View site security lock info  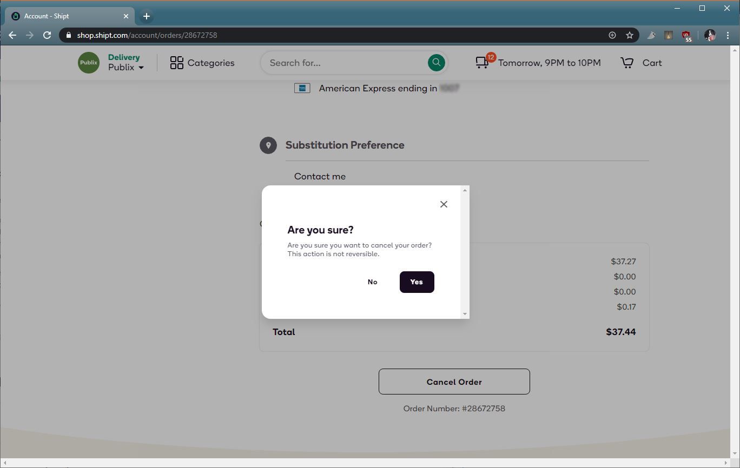coord(68,35)
